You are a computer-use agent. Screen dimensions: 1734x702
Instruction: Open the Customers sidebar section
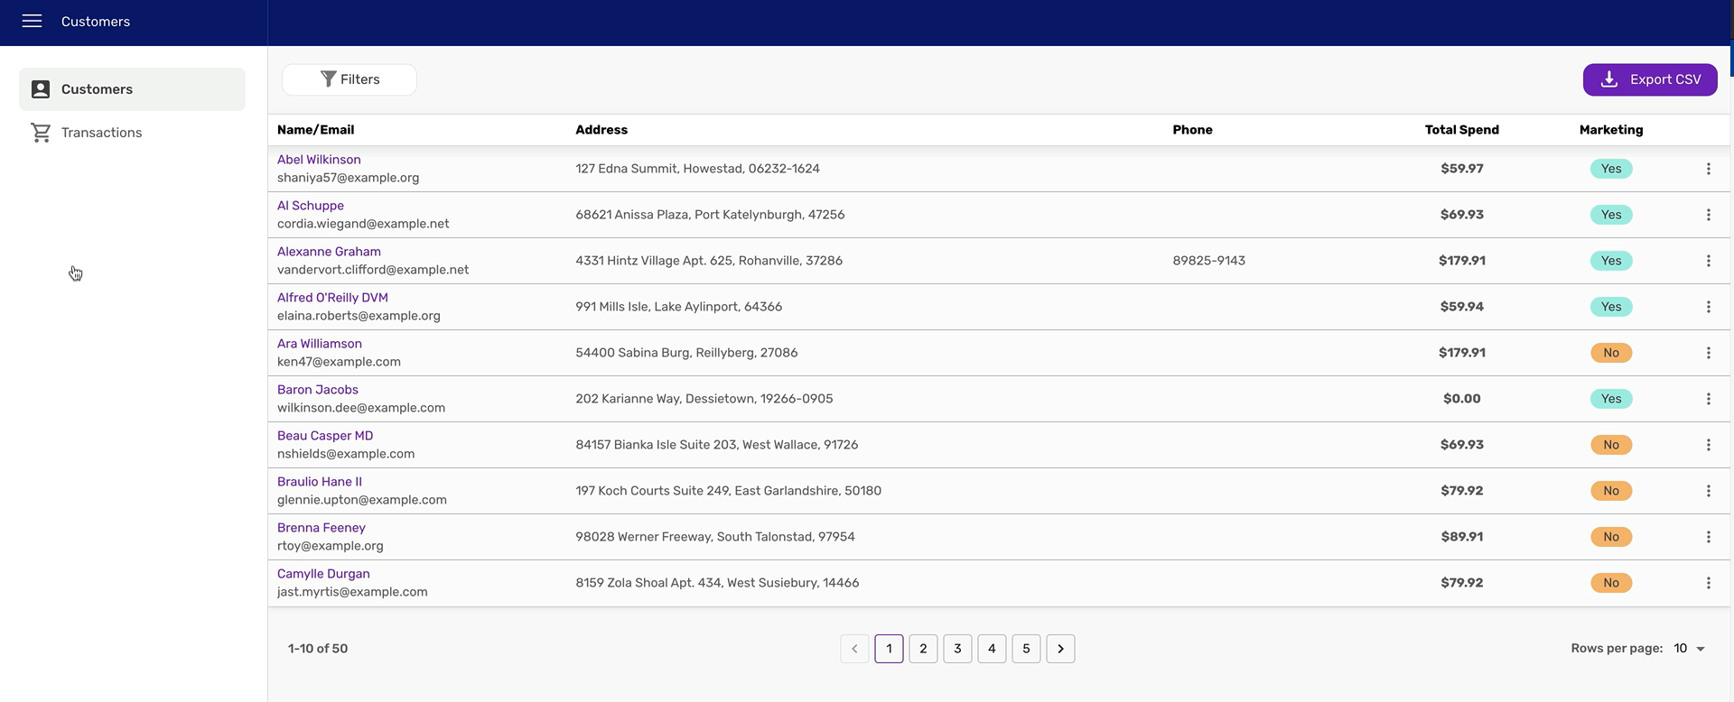point(132,89)
